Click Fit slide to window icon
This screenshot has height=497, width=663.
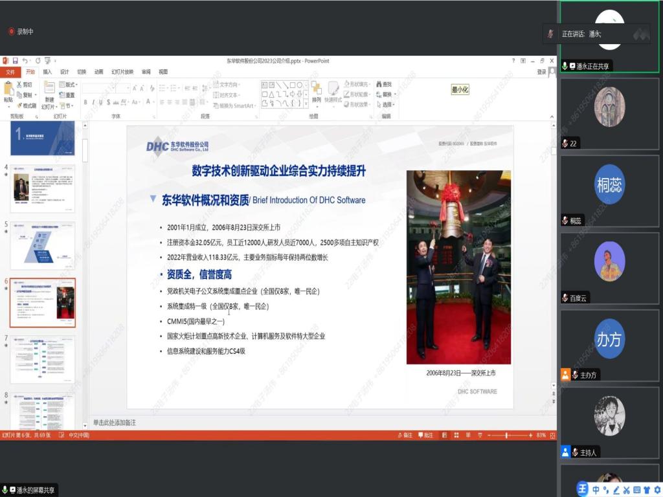(x=552, y=436)
